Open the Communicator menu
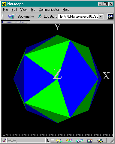 pyautogui.click(x=49, y=10)
